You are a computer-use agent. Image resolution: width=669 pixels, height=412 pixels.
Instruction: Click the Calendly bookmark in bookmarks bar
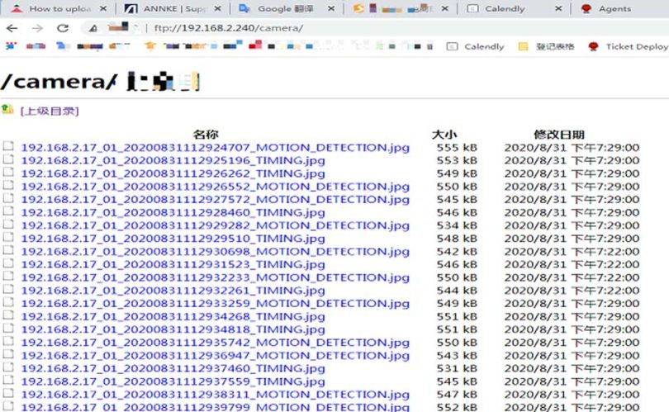pyautogui.click(x=476, y=46)
